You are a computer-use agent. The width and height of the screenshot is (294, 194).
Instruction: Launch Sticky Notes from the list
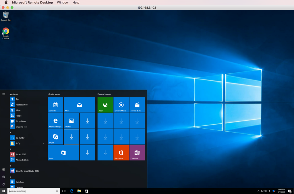27,121
